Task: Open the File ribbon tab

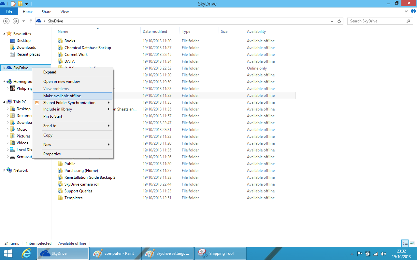Action: click(9, 11)
